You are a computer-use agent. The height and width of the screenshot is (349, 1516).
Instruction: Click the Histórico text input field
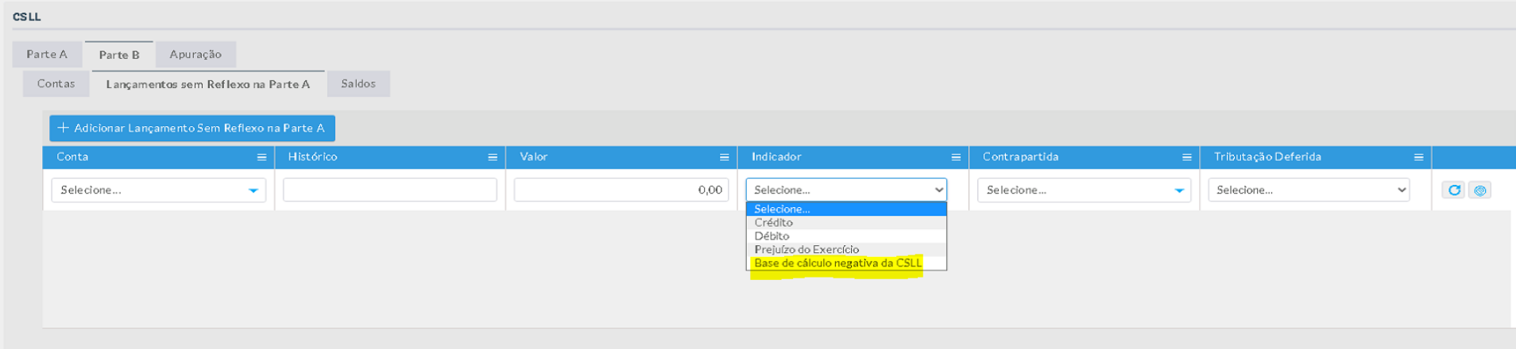(x=390, y=190)
